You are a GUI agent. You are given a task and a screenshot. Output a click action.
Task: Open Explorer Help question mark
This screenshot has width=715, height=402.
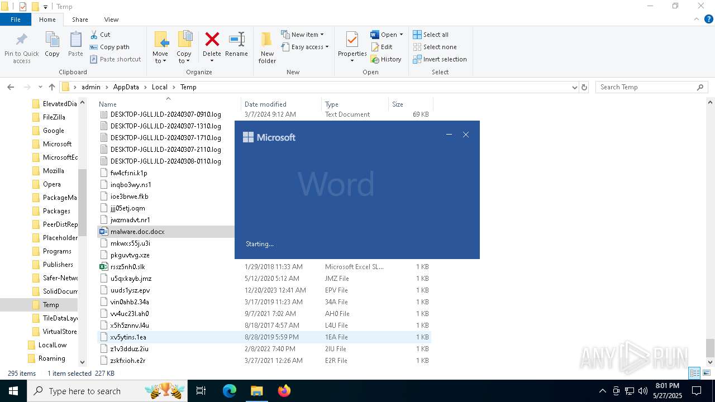[708, 20]
